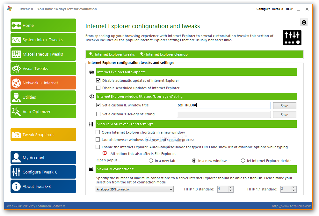Click the circular back arrow icon
Viewport: 319px width, 216px height.
click(304, 22)
